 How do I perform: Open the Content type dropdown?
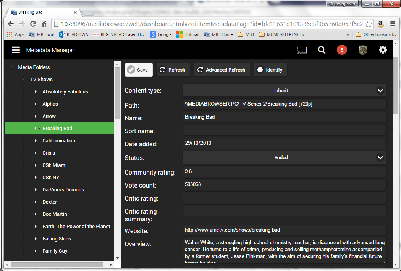click(x=285, y=91)
